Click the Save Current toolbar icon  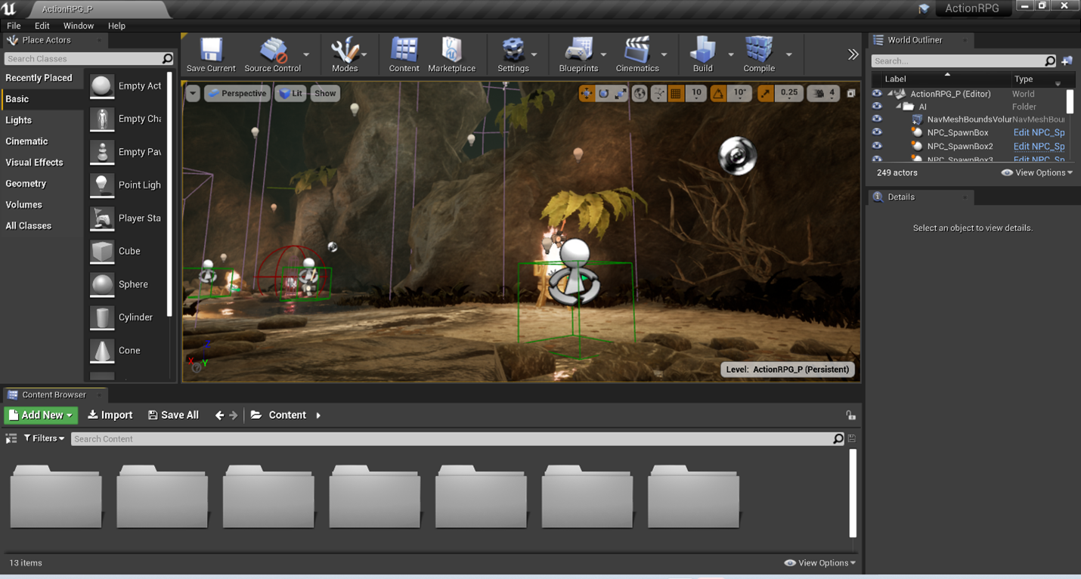click(211, 54)
